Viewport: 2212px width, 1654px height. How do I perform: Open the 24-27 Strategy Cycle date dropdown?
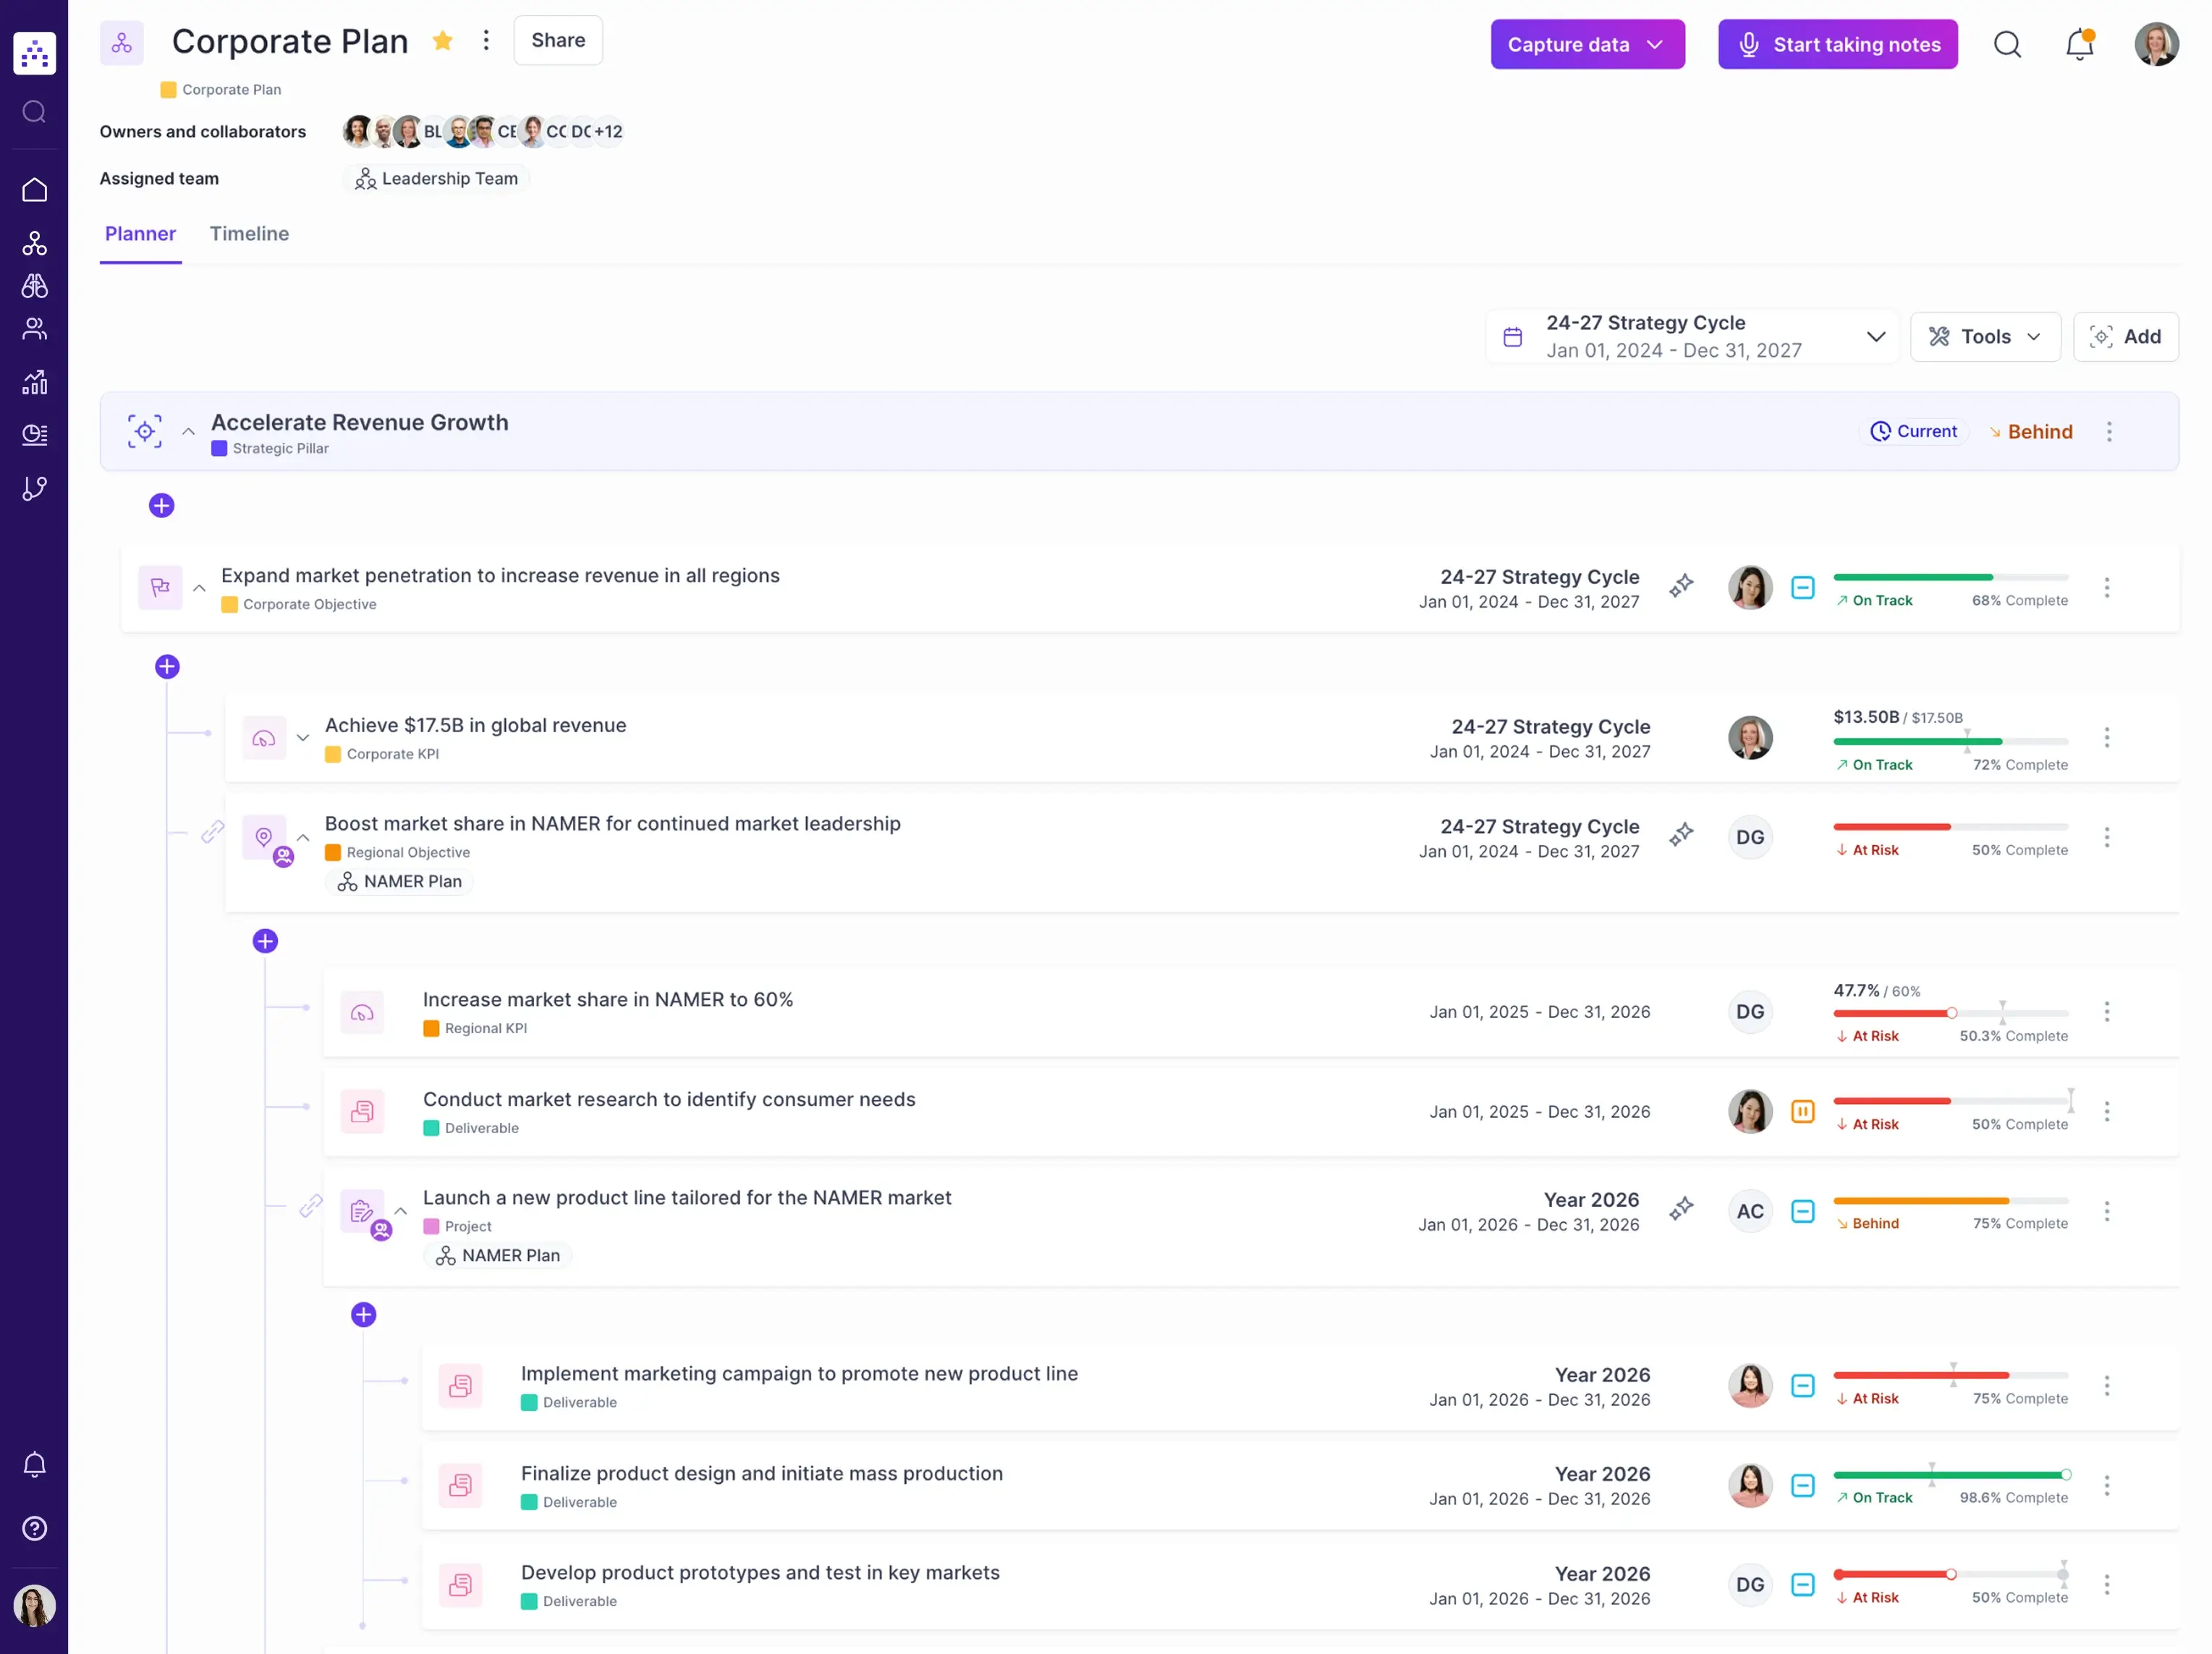1692,337
